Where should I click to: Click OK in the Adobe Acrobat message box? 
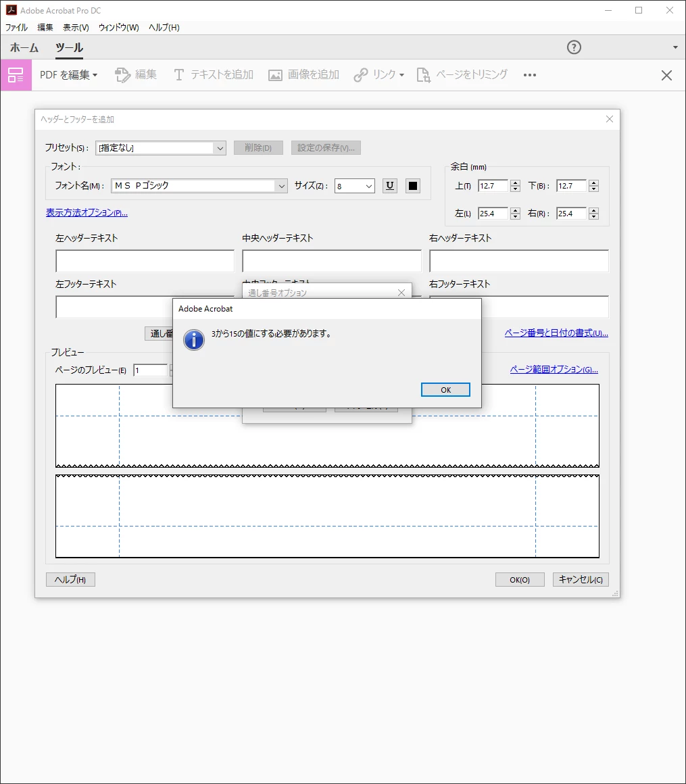(445, 389)
